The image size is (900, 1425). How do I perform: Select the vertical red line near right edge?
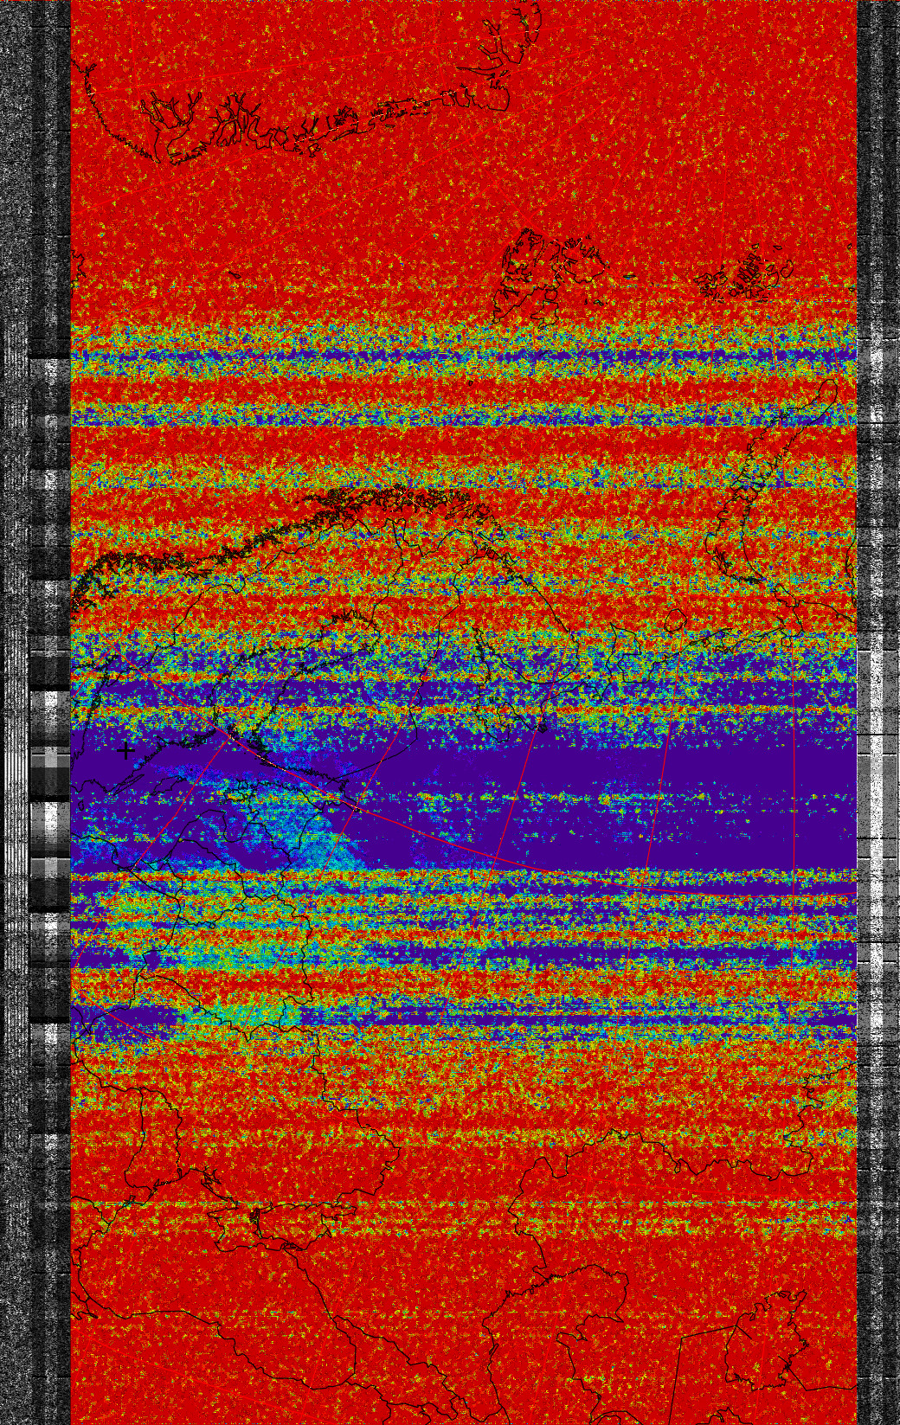[794, 779]
